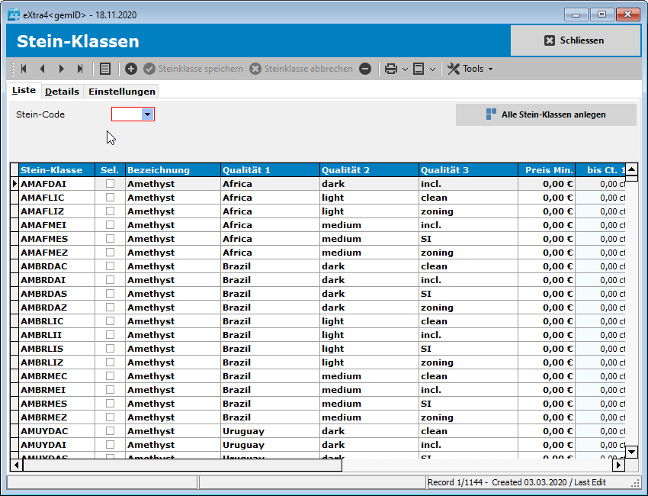Image resolution: width=648 pixels, height=496 pixels.
Task: Jump to the last record
Action: tap(79, 69)
